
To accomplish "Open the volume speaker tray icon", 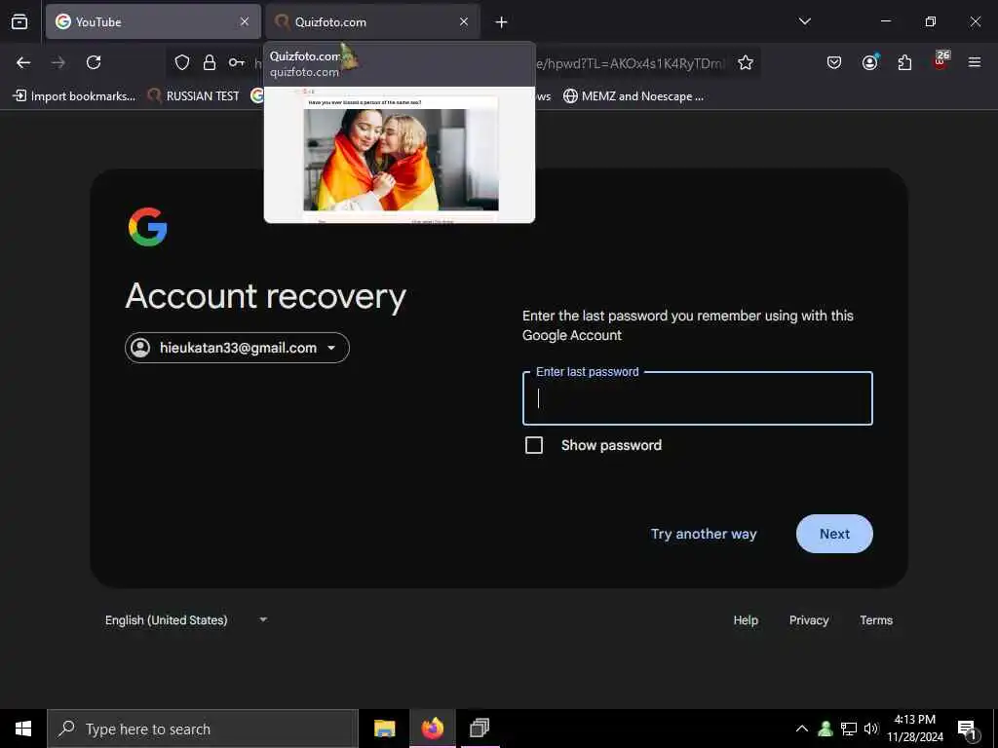I will (870, 729).
